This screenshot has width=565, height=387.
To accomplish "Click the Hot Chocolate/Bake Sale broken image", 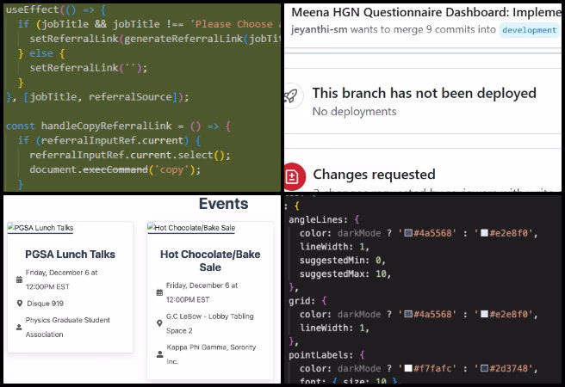I will (191, 228).
